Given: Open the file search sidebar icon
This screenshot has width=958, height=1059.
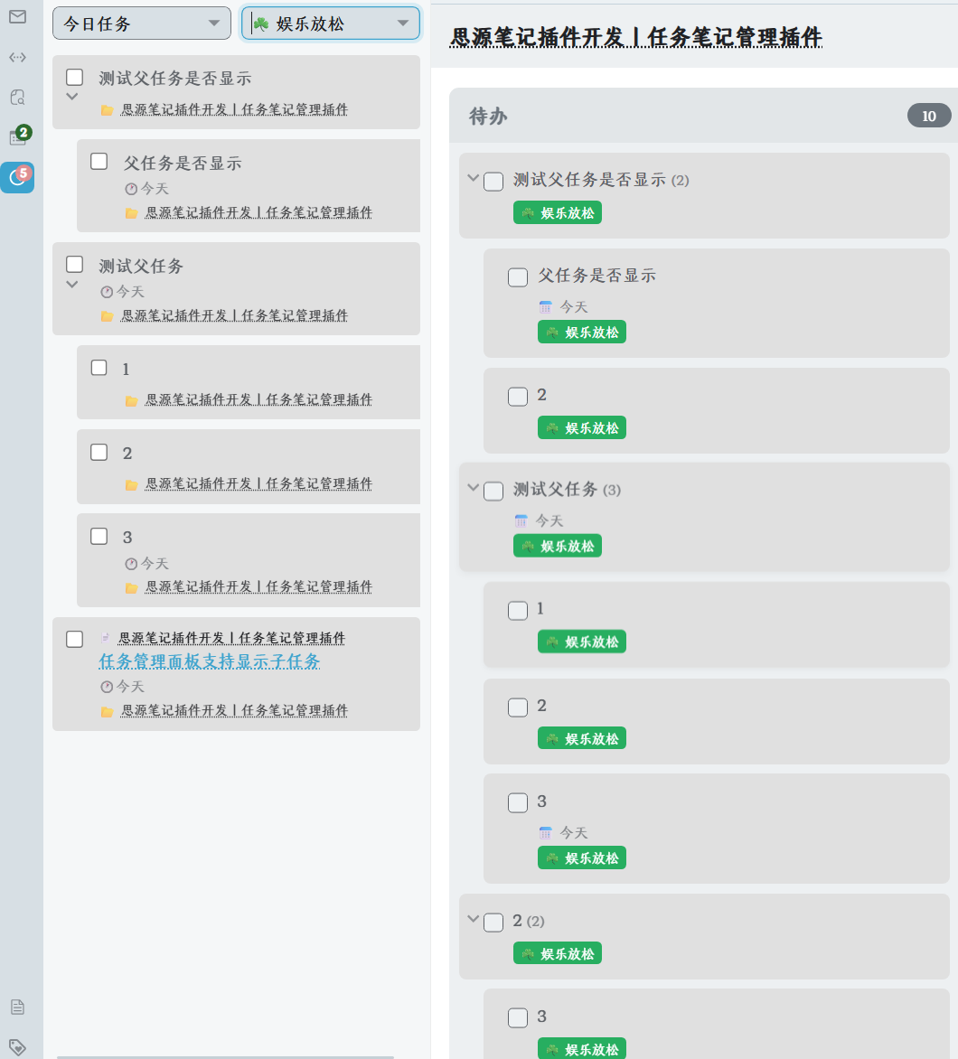Looking at the screenshot, I should (x=17, y=98).
